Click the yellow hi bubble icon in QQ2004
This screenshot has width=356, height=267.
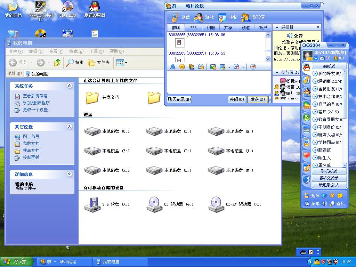340,196
